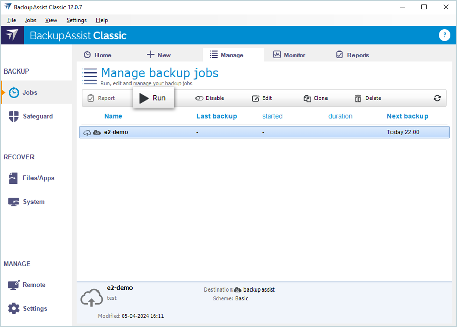Click the BackupAssist logo in blue header
The width and height of the screenshot is (457, 327).
(12, 35)
